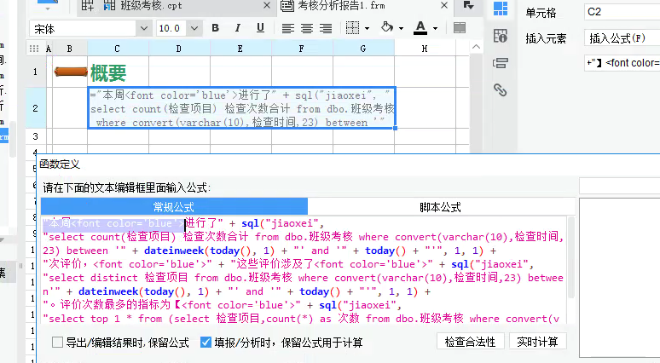Image resolution: width=660 pixels, height=363 pixels.
Task: Click the spreadsheet scroll-up arrow
Action: (x=476, y=47)
